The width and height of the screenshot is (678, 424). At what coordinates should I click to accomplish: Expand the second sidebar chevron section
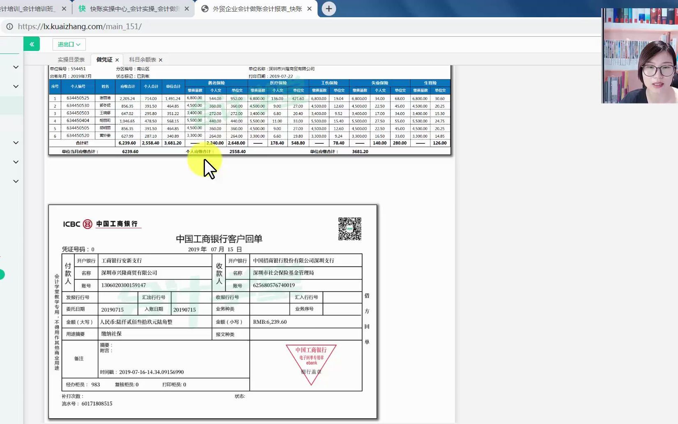[x=16, y=86]
